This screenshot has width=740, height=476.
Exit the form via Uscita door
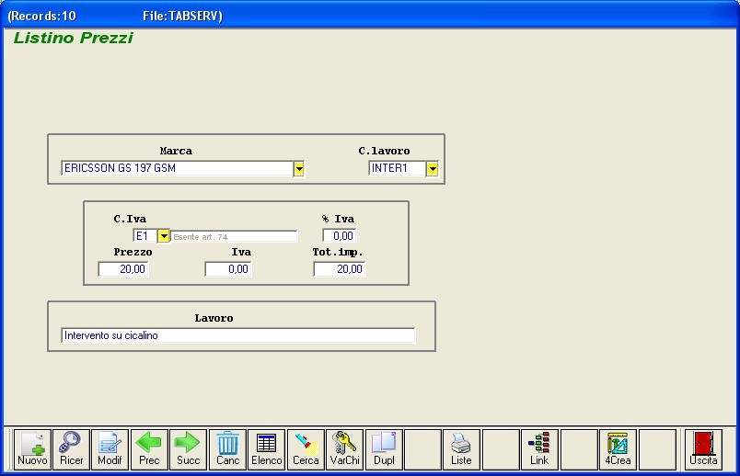coord(704,449)
